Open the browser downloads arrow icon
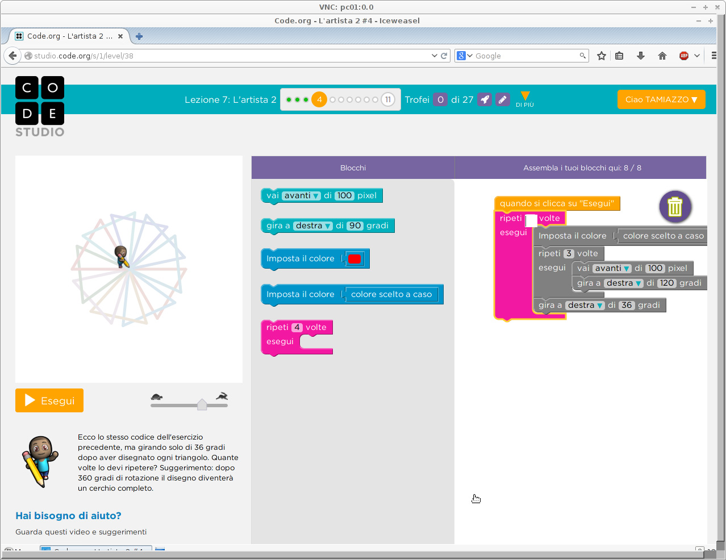 tap(641, 56)
